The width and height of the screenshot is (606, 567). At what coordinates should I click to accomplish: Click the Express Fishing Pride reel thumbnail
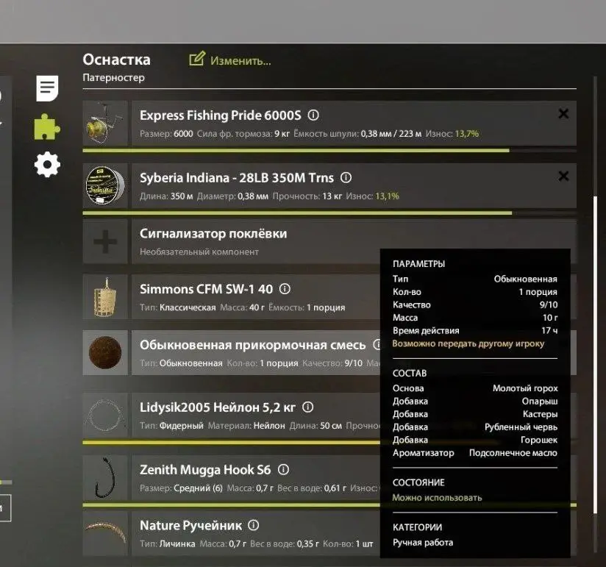tap(105, 124)
